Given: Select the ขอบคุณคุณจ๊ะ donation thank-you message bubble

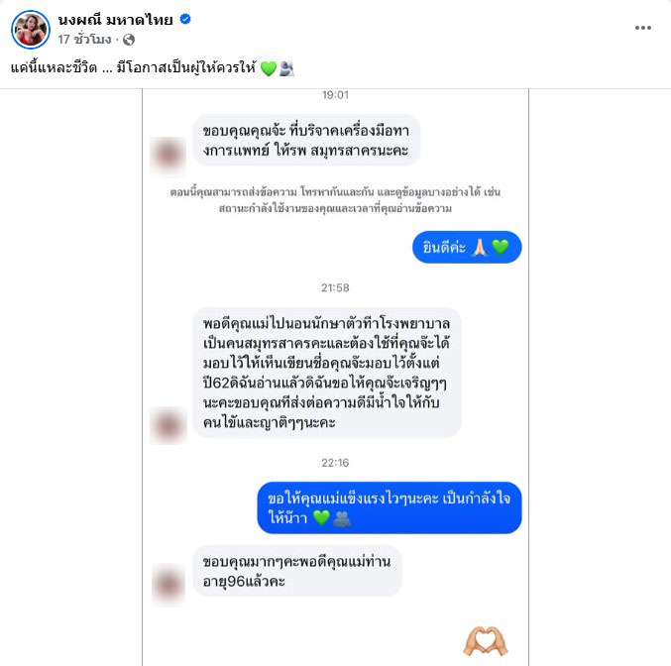Looking at the screenshot, I should pos(306,140).
